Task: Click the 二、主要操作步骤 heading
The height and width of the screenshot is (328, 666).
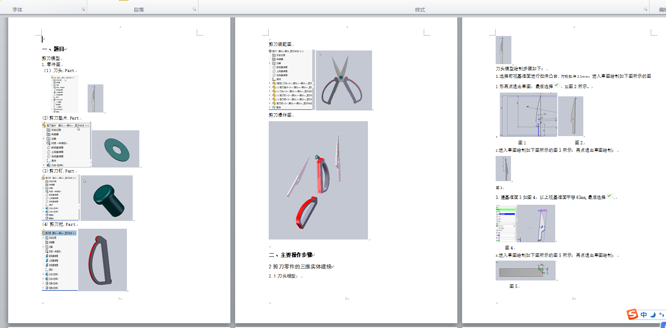Action: pyautogui.click(x=291, y=255)
